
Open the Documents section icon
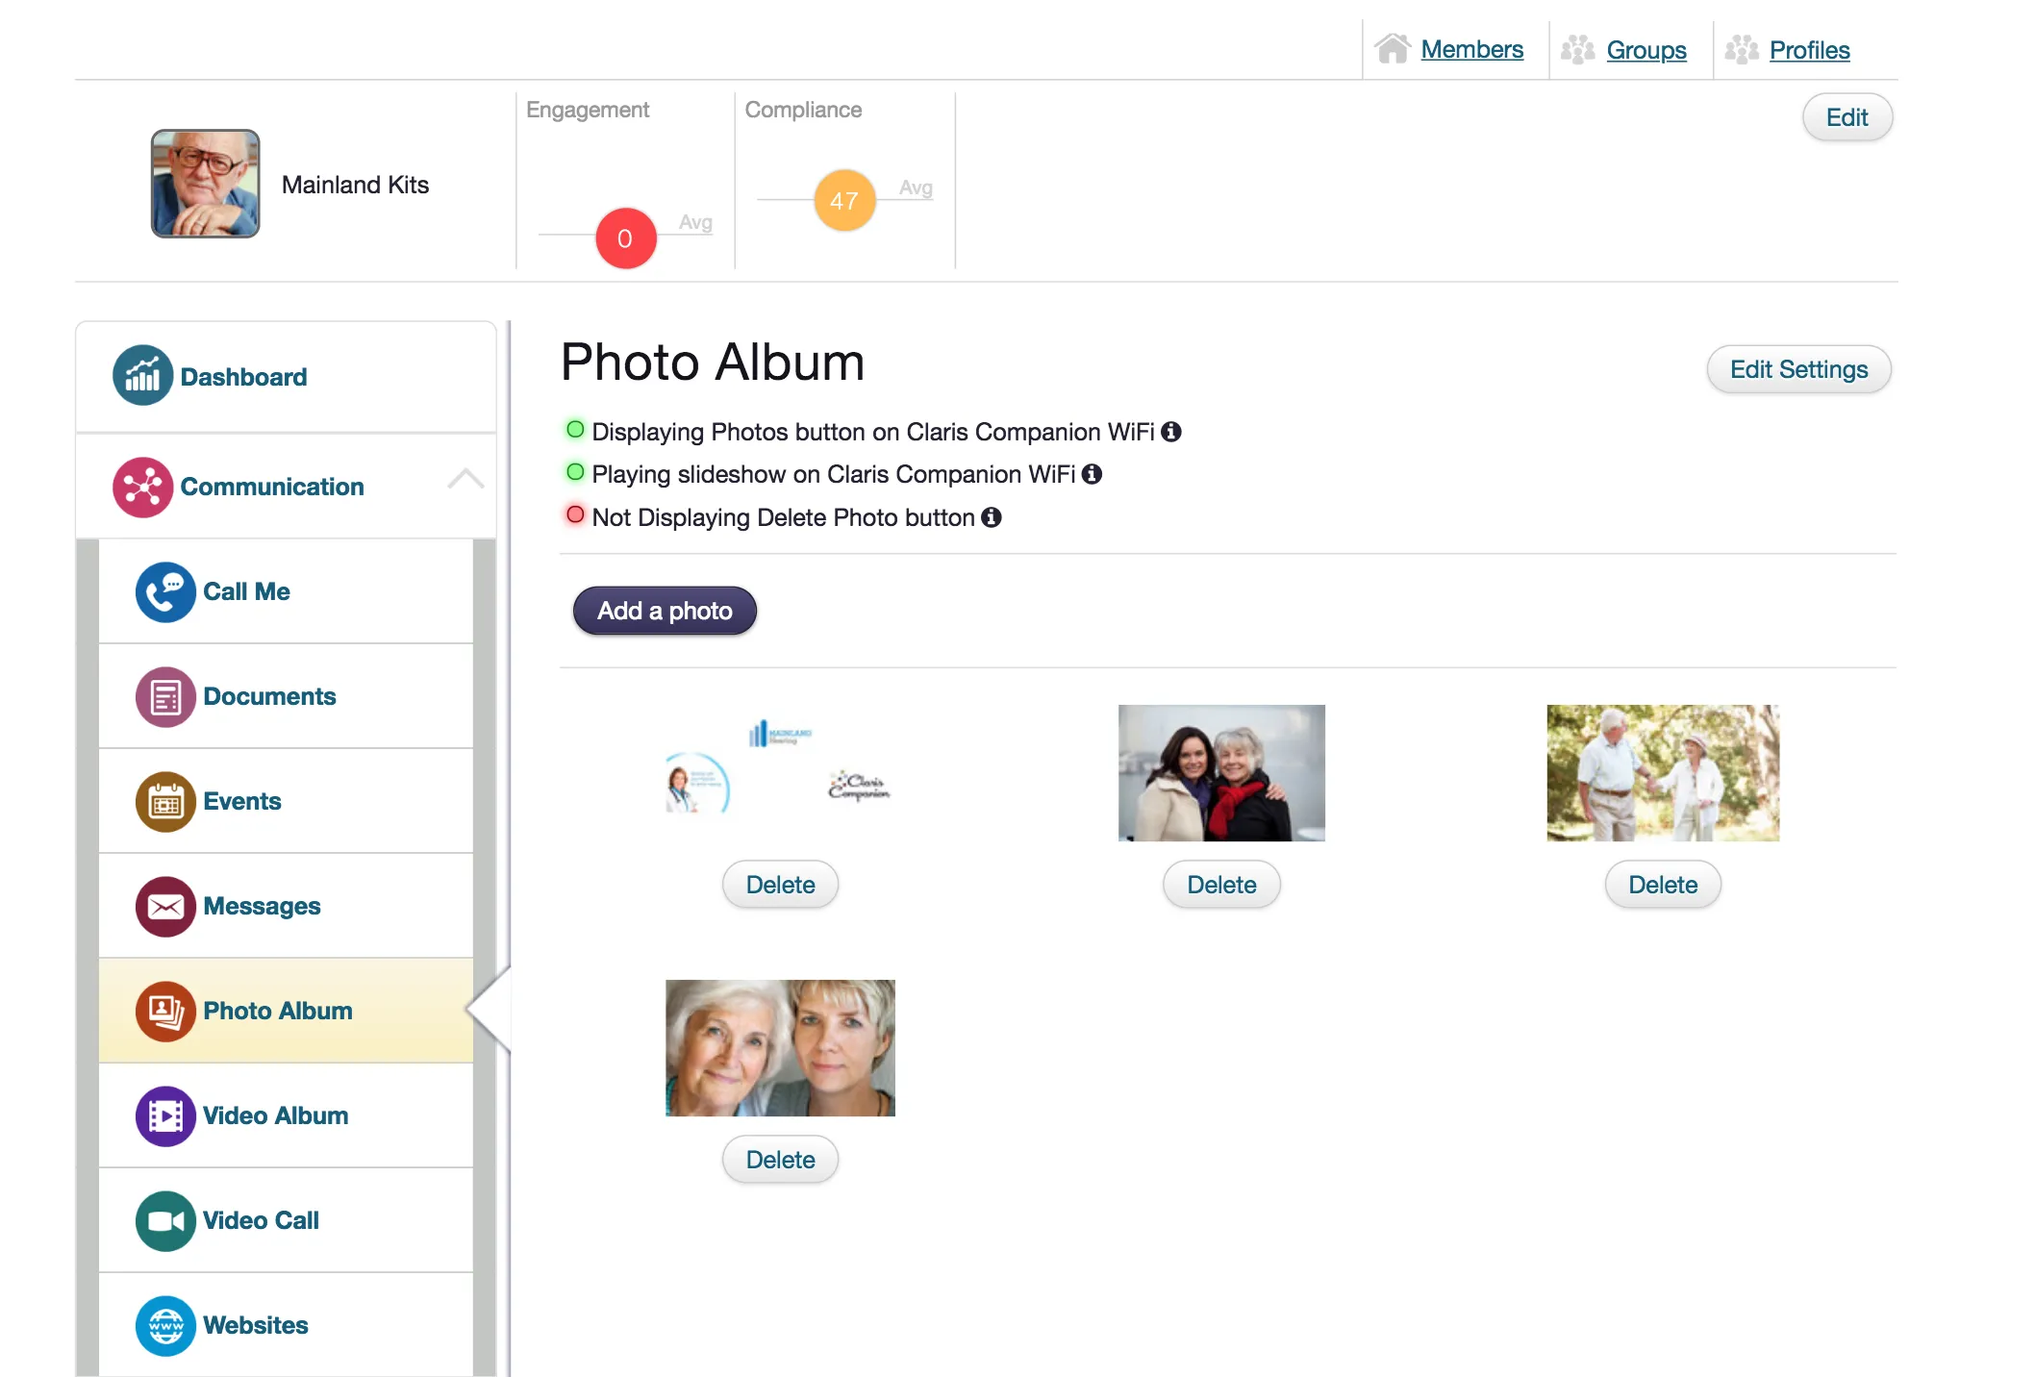[164, 696]
